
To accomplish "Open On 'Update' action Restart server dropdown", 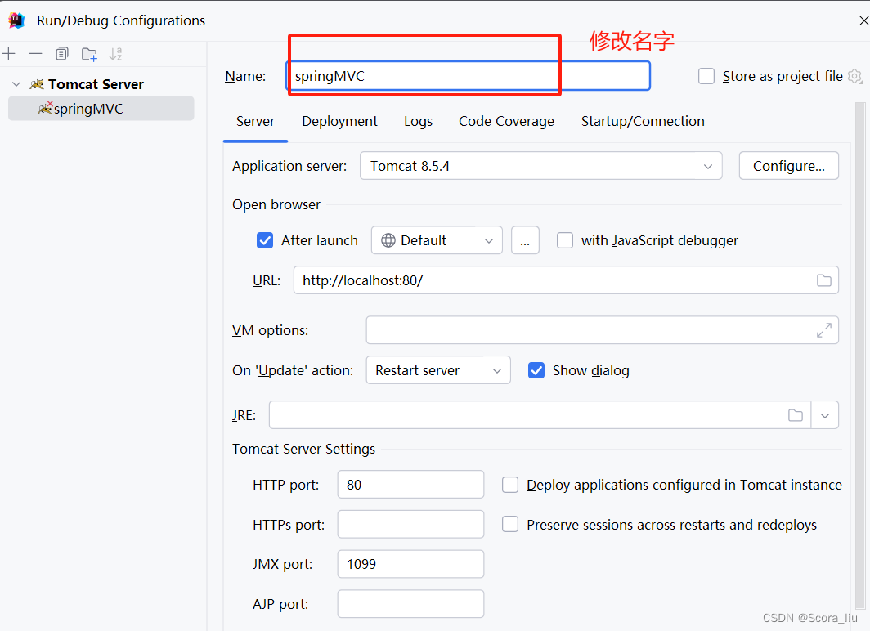I will [438, 370].
